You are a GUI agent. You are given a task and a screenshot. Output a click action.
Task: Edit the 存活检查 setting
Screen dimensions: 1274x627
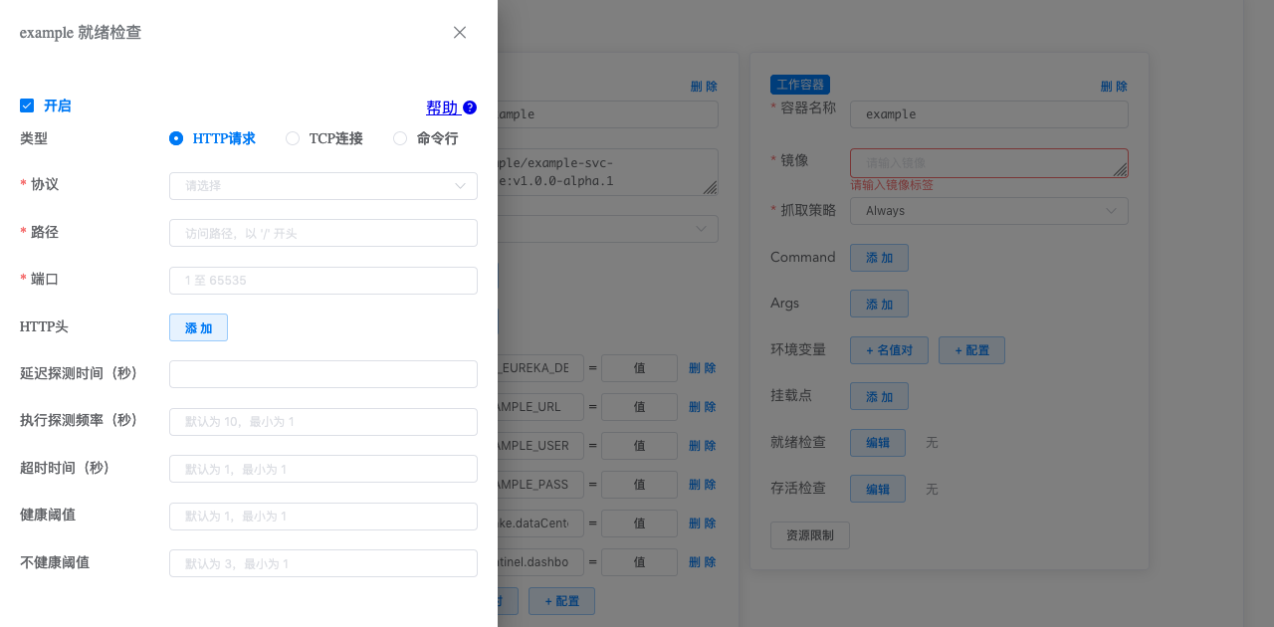(878, 489)
